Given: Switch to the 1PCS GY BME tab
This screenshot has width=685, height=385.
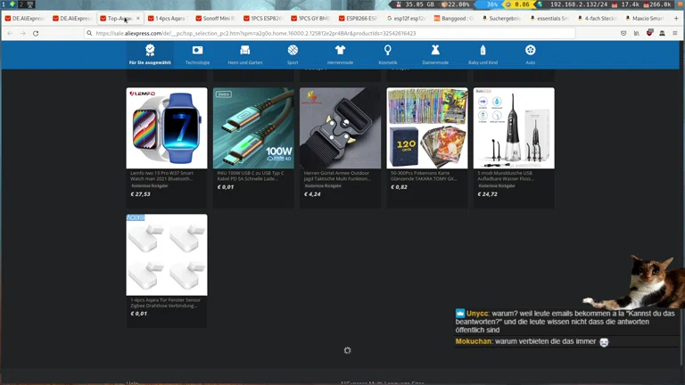Looking at the screenshot, I should tap(311, 19).
